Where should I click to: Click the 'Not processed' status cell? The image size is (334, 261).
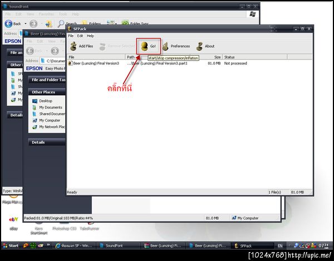235,63
